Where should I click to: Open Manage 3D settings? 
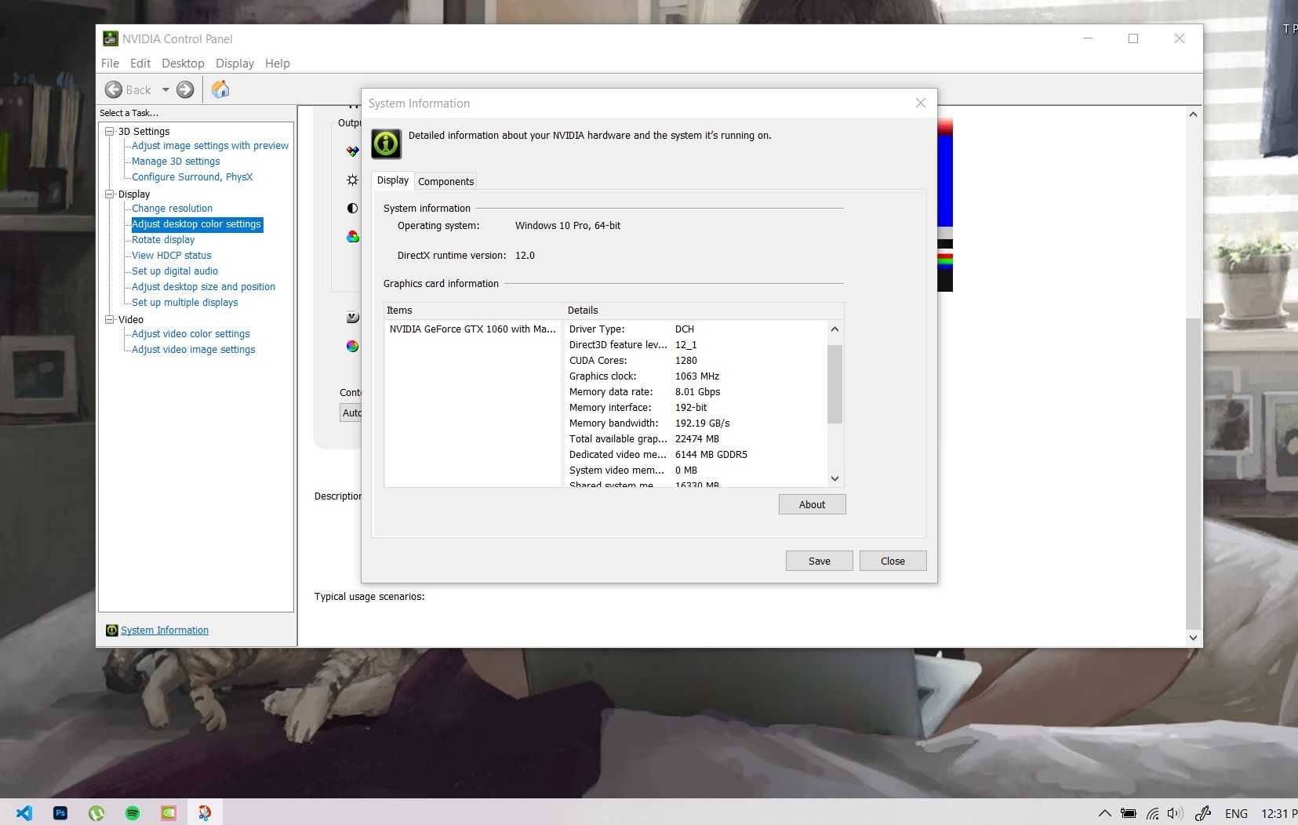click(x=176, y=162)
